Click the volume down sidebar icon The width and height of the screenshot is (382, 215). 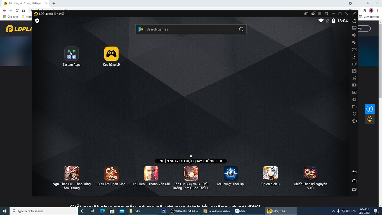point(354,42)
